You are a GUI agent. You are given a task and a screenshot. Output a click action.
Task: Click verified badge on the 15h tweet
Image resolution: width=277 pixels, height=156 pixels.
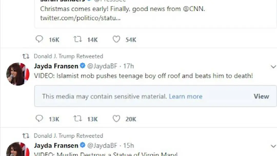click(x=83, y=145)
